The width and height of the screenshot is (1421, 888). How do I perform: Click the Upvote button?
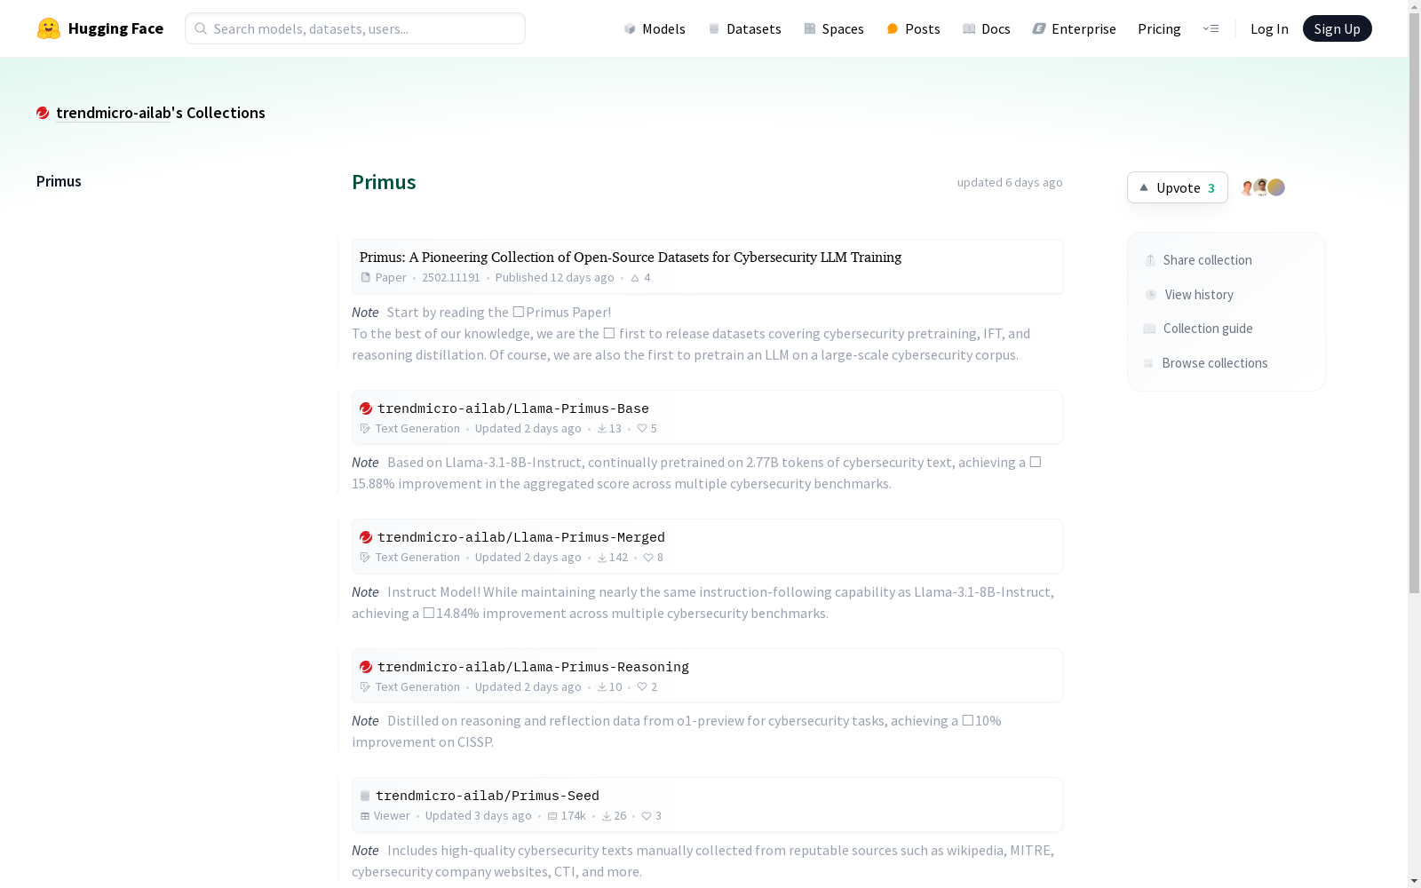[1178, 187]
